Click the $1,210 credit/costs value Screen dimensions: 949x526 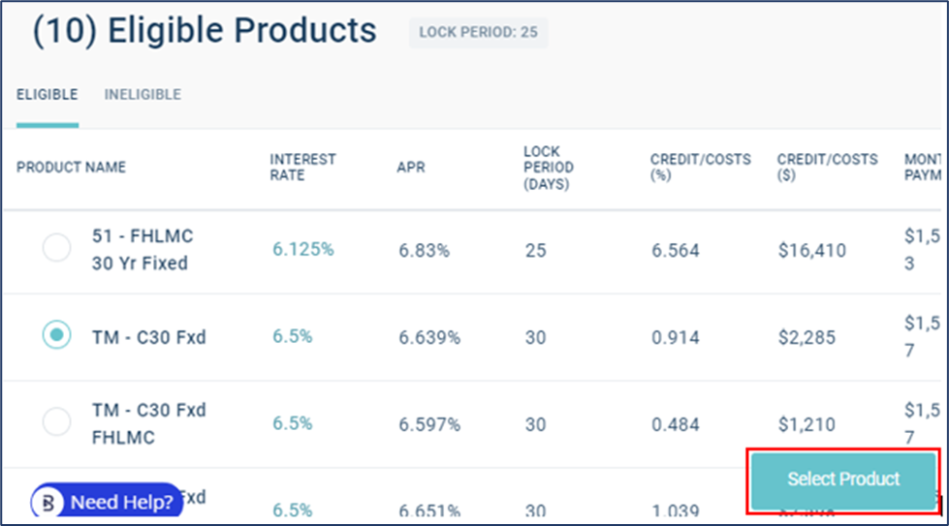(807, 424)
